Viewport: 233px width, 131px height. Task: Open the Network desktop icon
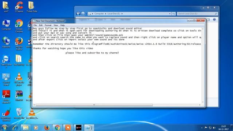[x=6, y=43]
